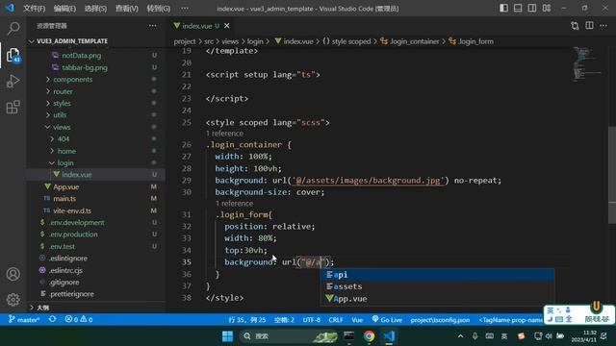Click the code minimap preview
This screenshot has width=616, height=346.
(x=587, y=63)
